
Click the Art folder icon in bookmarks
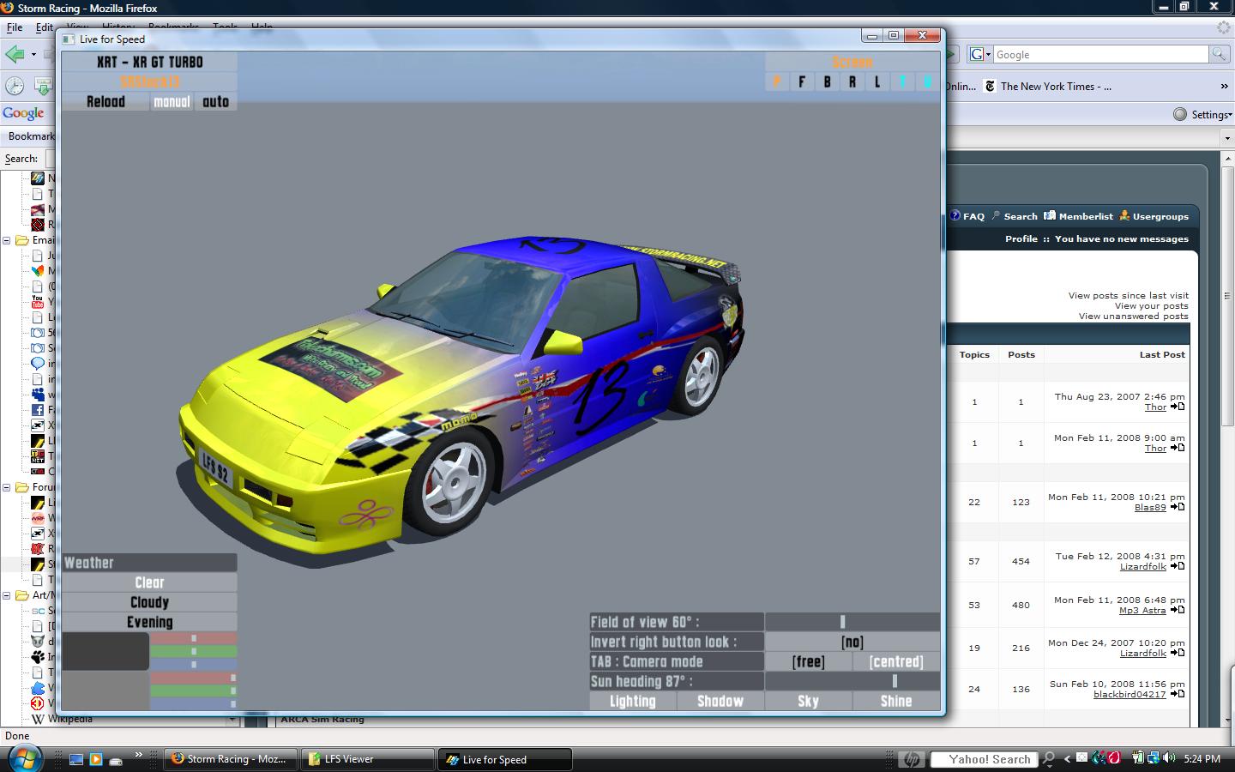click(x=22, y=595)
